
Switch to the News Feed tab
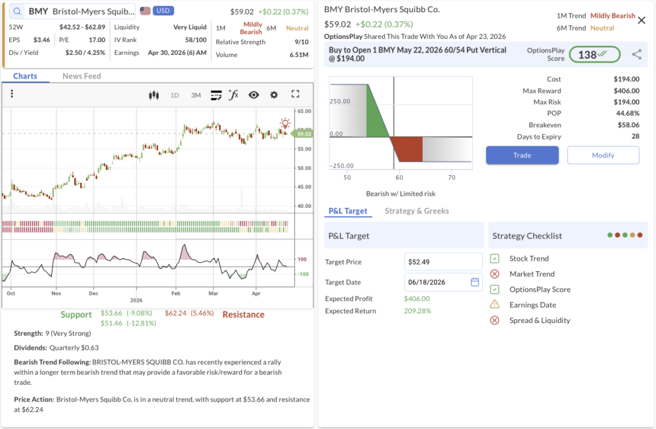click(x=81, y=76)
